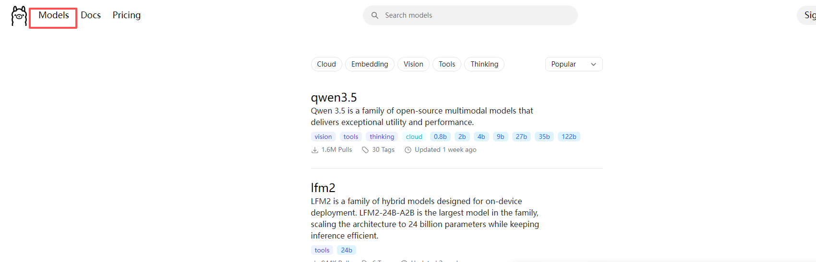Click the 1.6M Pulls text
816x262 pixels.
(336, 150)
